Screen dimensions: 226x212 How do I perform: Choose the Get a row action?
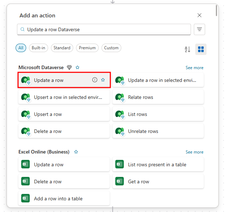(158, 182)
